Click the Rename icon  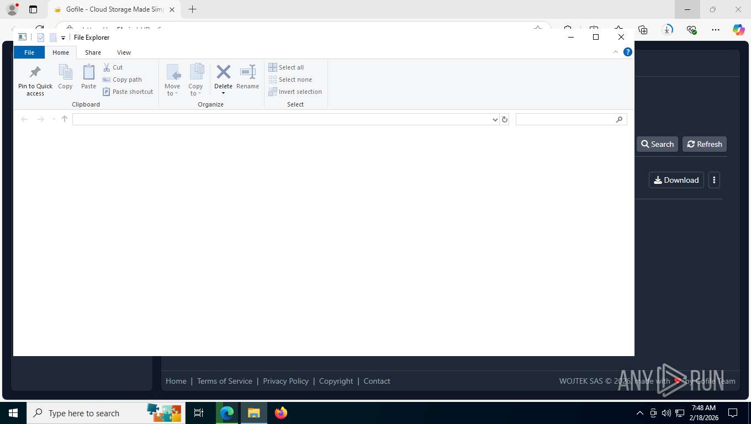247,72
